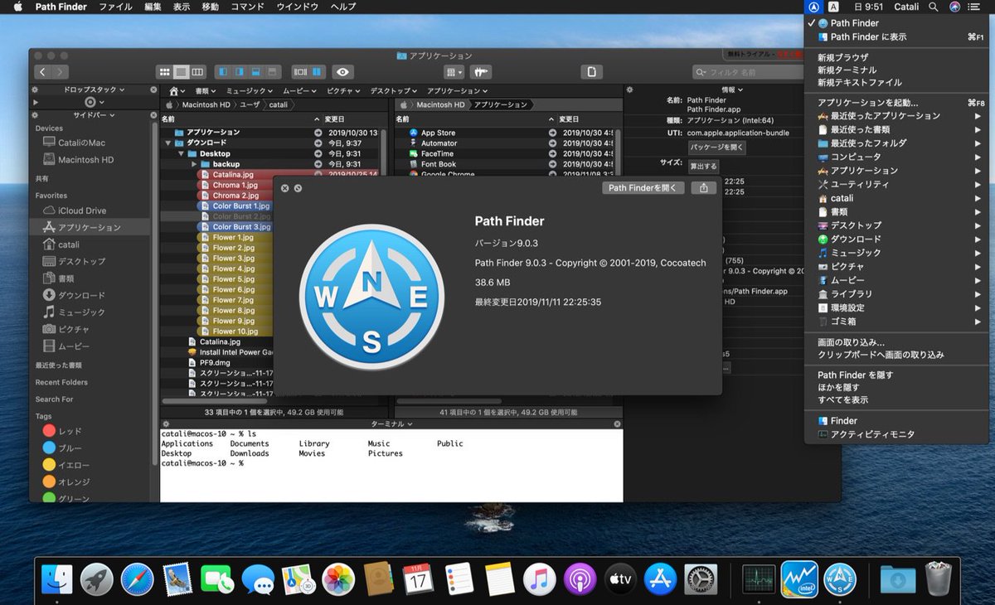Open the 書類 bookmark dropdown
995x605 pixels.
point(205,90)
